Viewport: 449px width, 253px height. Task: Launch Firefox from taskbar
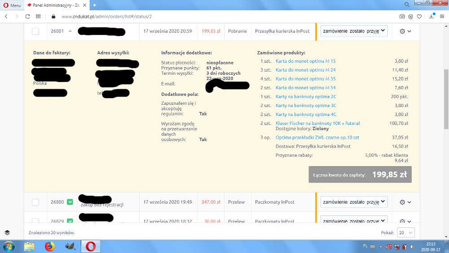point(49,246)
